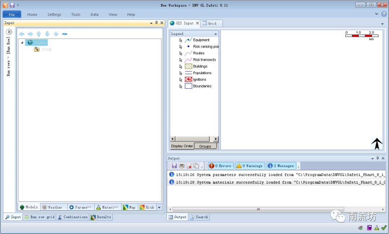Switch to the Grid tab
The height and width of the screenshot is (234, 389).
click(212, 23)
